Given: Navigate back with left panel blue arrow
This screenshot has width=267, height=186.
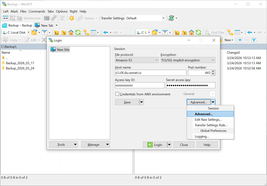Looking at the screenshot, I should (105, 32).
